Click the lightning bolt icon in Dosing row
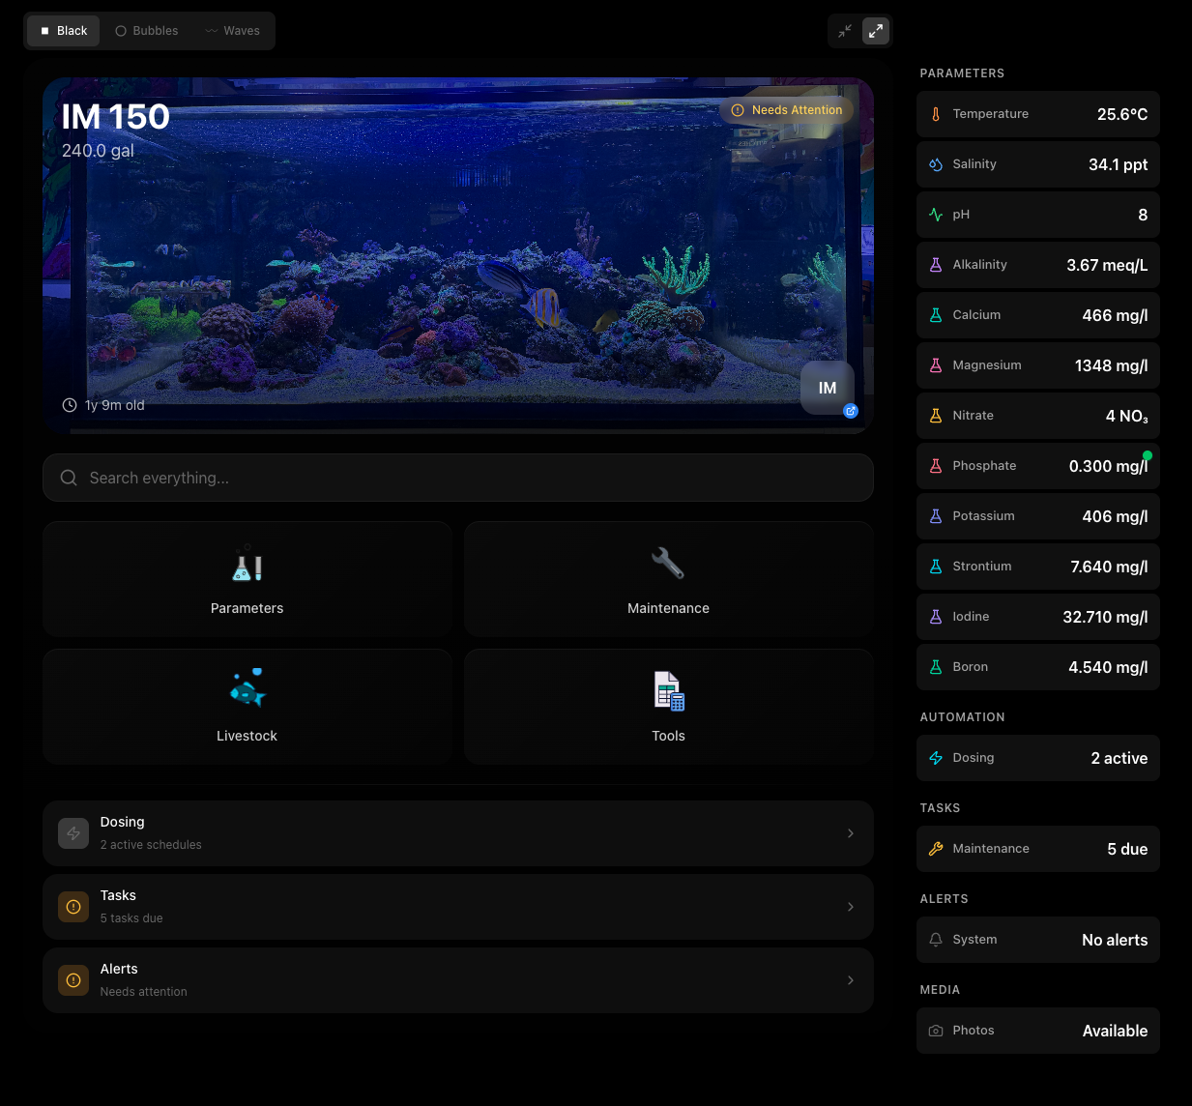 pos(73,833)
